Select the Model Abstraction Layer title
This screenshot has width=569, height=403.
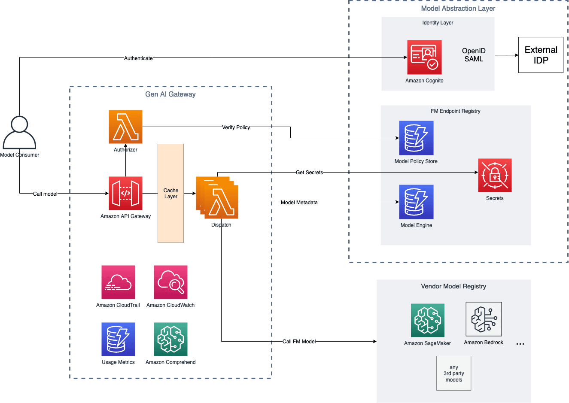[x=458, y=8]
